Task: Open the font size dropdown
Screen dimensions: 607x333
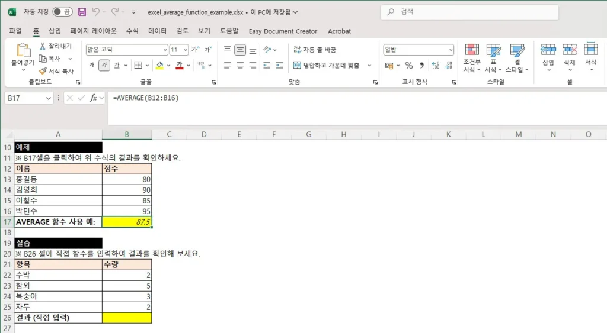Action: click(186, 50)
